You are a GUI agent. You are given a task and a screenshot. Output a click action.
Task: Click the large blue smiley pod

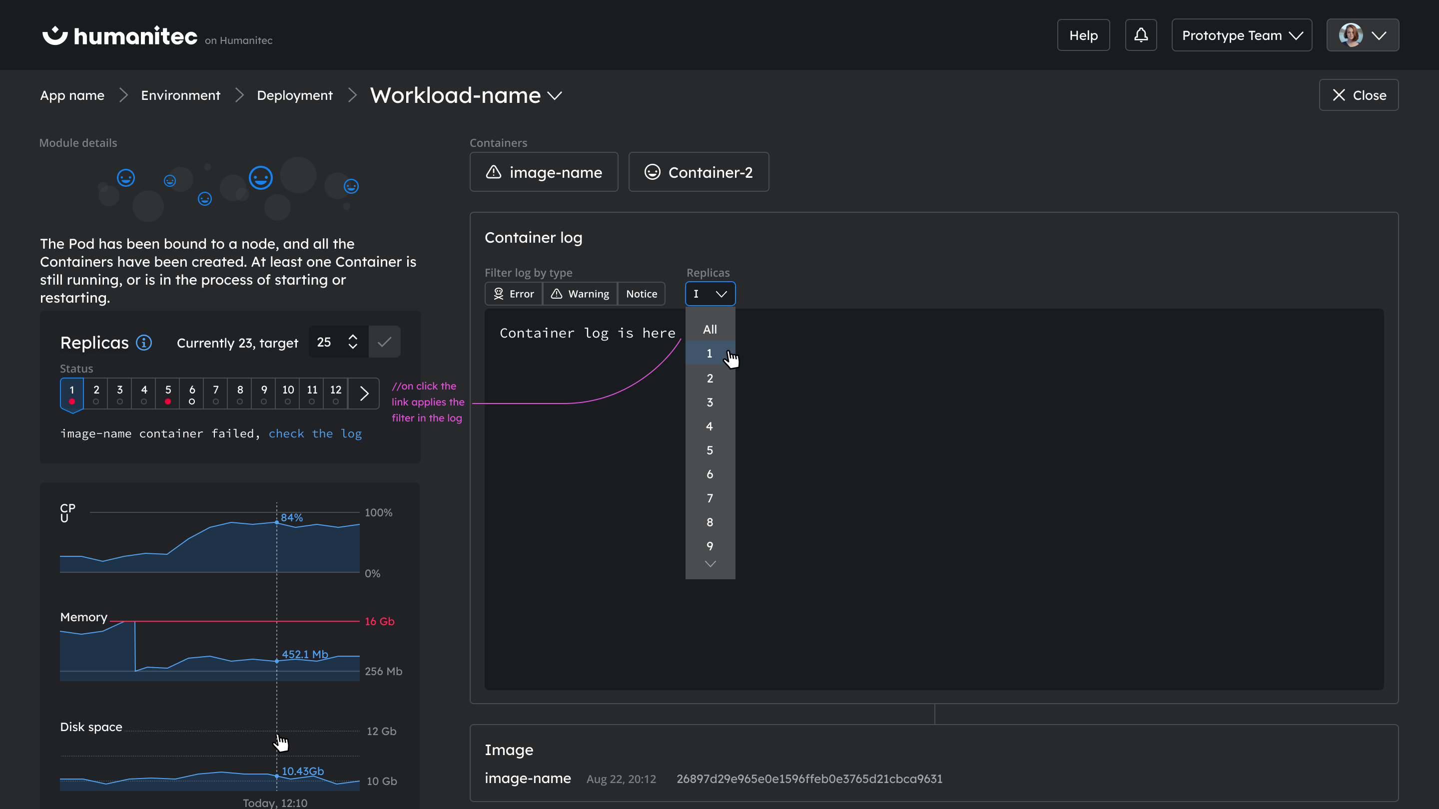[x=261, y=178]
